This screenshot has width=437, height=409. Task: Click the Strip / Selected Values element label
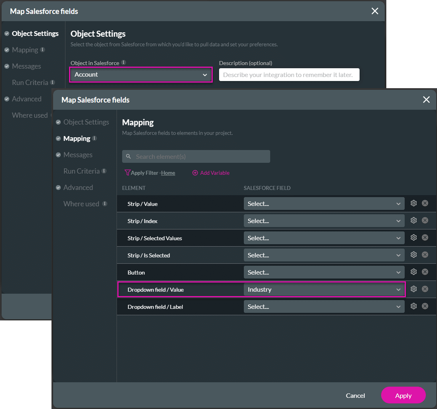155,238
